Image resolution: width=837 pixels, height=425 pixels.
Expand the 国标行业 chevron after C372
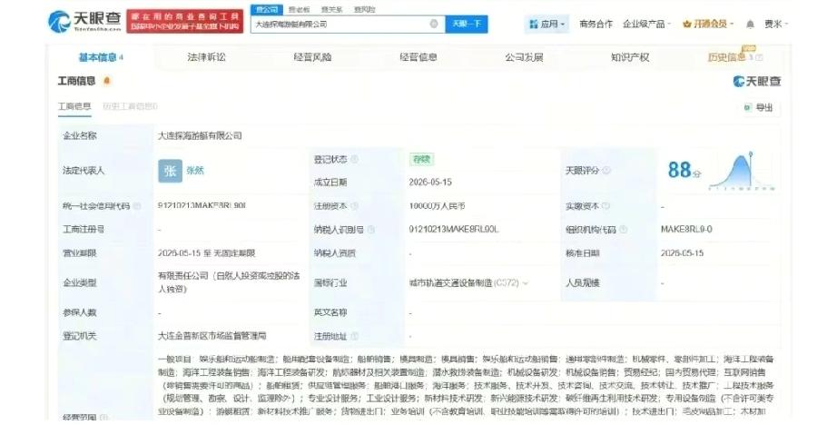pos(526,283)
